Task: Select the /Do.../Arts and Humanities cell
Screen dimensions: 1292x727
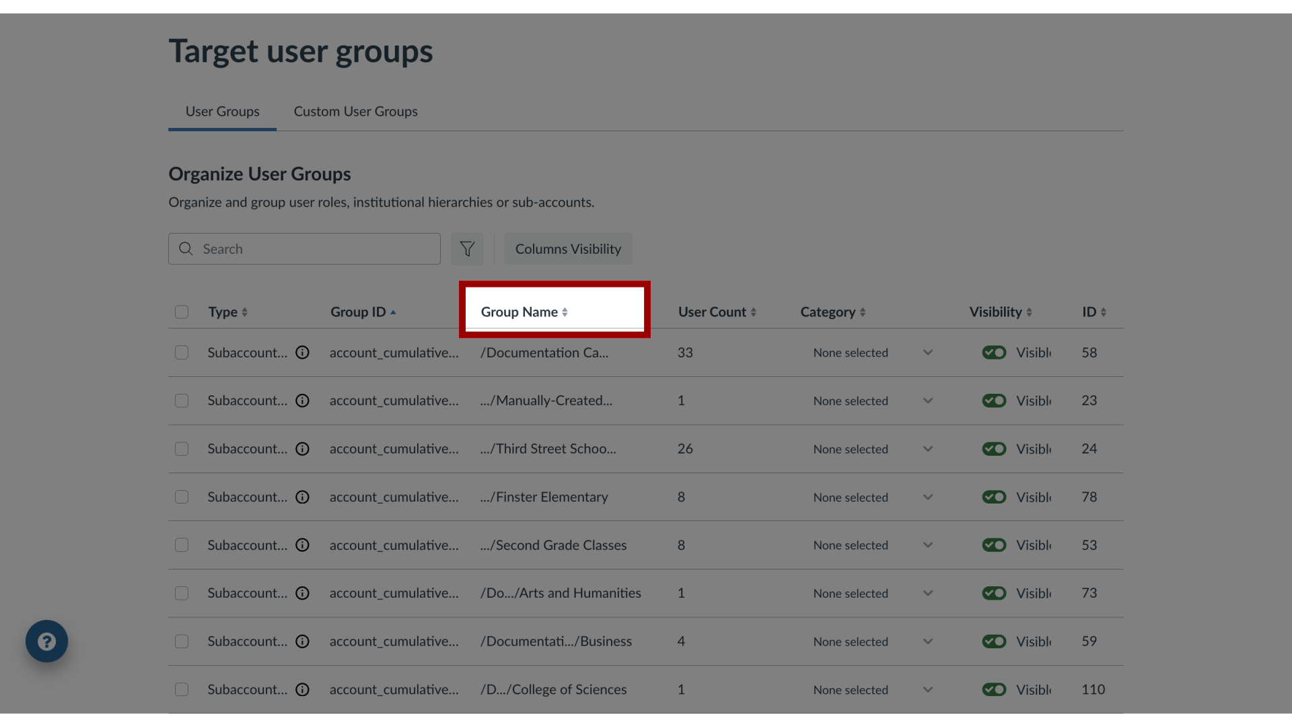Action: 561,593
